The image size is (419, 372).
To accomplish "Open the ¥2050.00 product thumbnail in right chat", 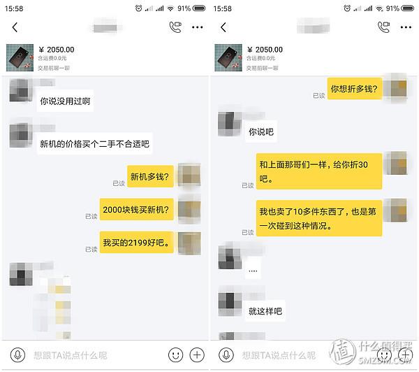I will 228,57.
